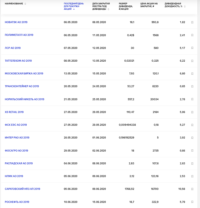Screen dimensions: 200x208
Task: Select the dividend value 0,196192529
Action: (126, 138)
